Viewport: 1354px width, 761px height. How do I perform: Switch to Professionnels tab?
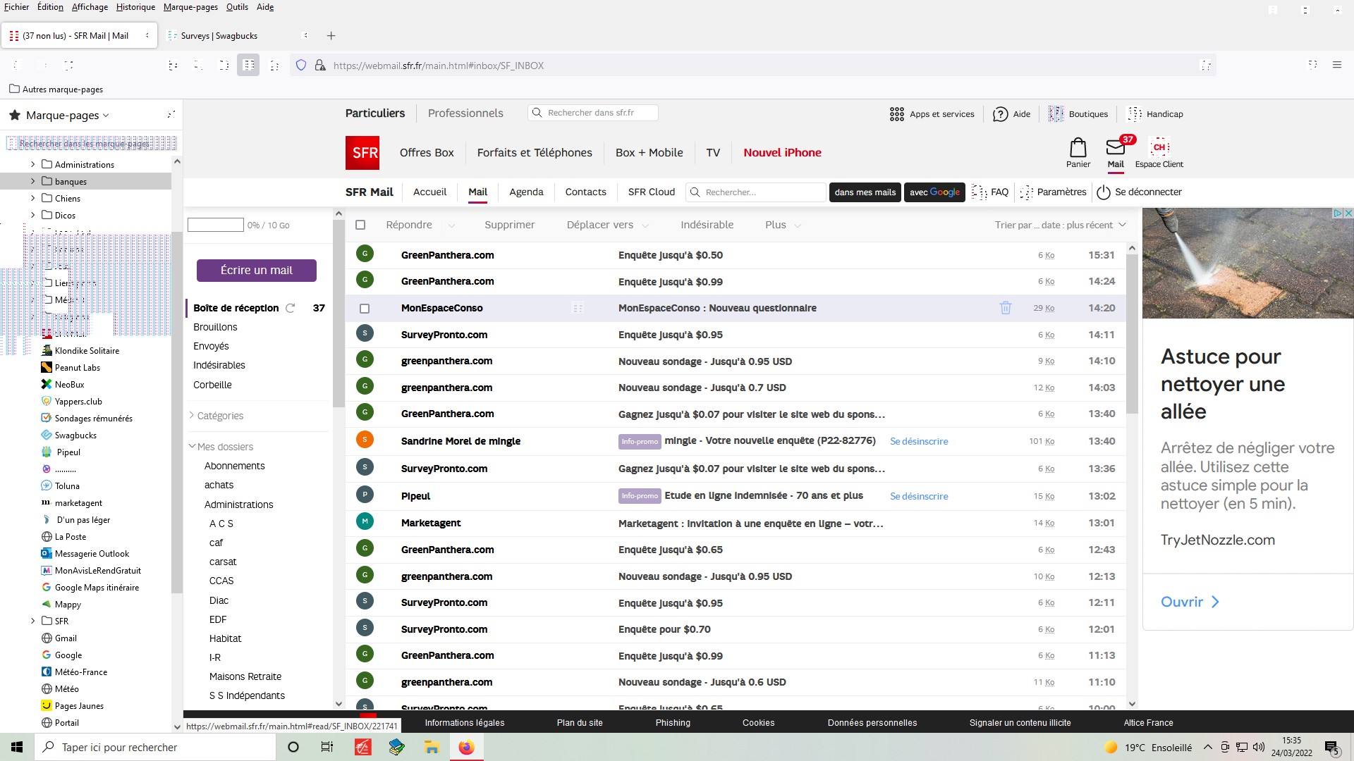465,113
